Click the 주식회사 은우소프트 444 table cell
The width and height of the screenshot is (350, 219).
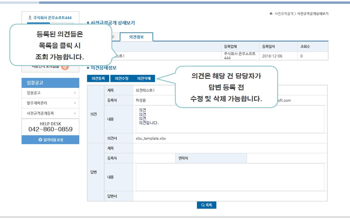tap(240, 56)
